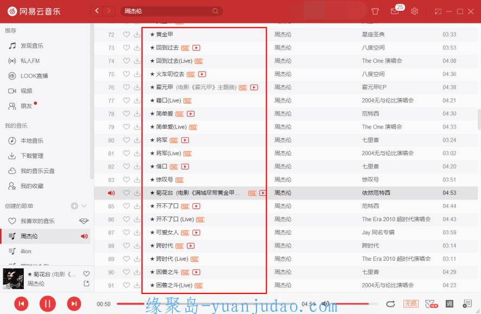Like the current track in mini player
The width and height of the screenshot is (481, 314).
[87, 273]
